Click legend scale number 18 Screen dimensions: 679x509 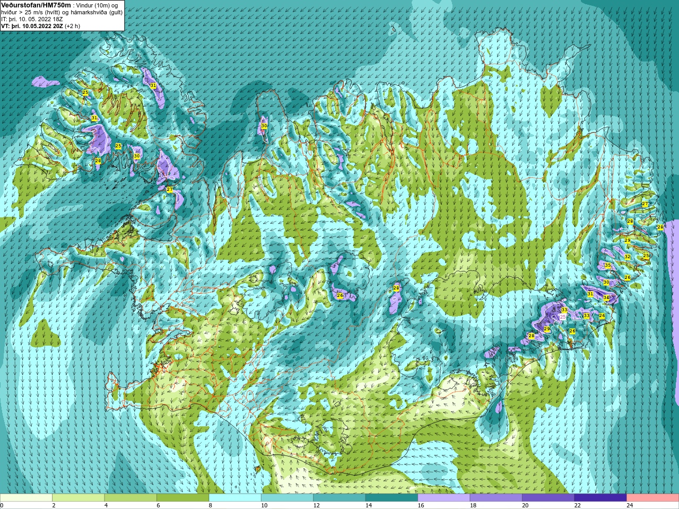coord(473,506)
